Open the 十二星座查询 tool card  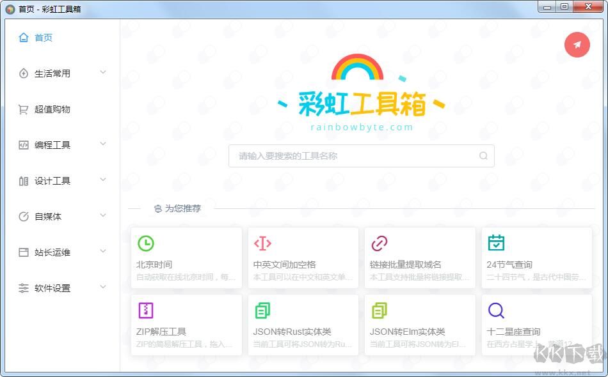click(x=536, y=325)
